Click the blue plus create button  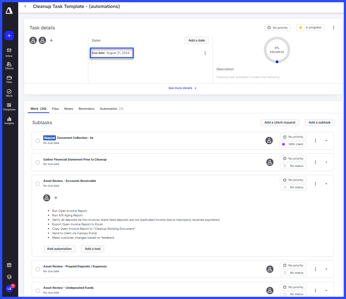[x=9, y=36]
